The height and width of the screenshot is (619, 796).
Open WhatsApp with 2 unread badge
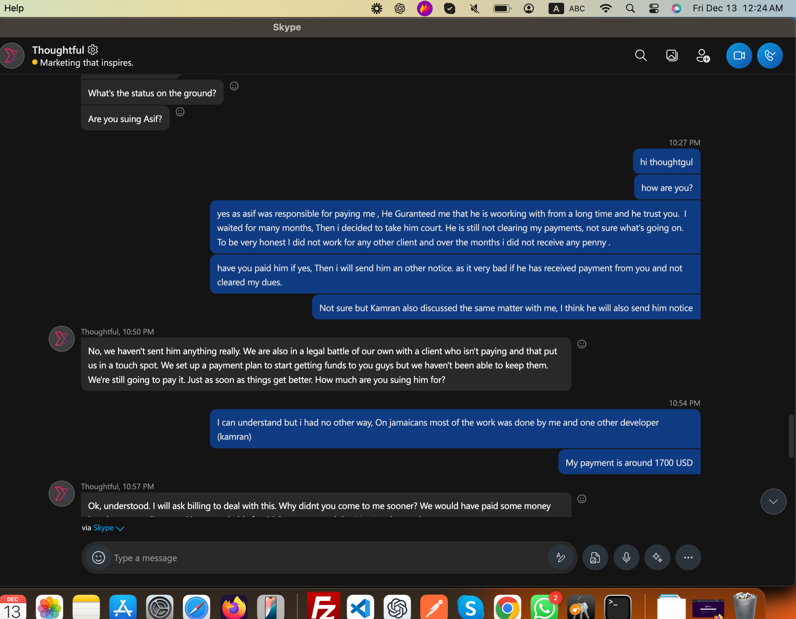[544, 607]
